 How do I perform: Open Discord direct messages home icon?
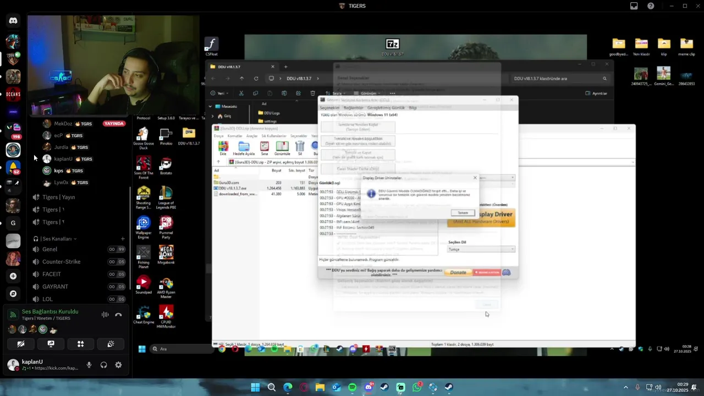(13, 21)
